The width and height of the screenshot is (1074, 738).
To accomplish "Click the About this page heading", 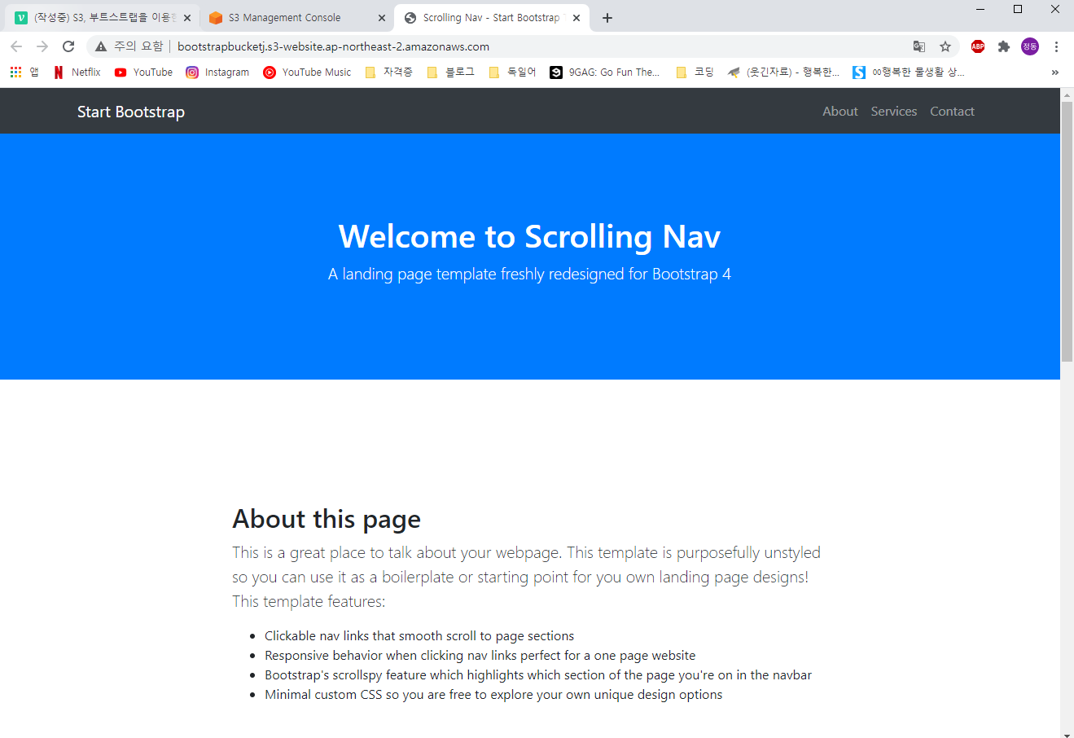I will pos(327,519).
